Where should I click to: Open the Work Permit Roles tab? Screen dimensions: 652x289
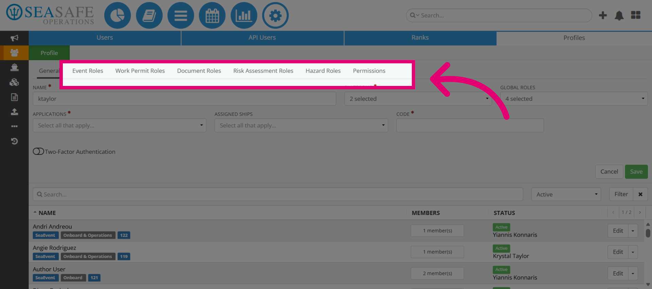[140, 71]
